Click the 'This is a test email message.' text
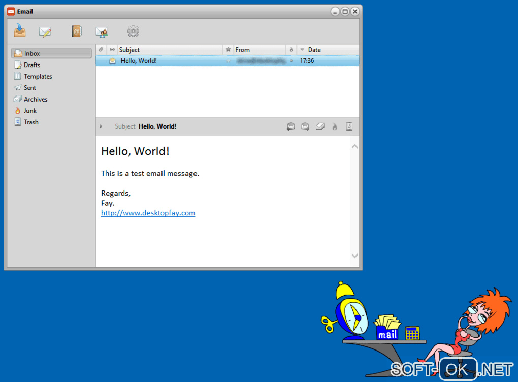The height and width of the screenshot is (382, 518). pos(150,174)
